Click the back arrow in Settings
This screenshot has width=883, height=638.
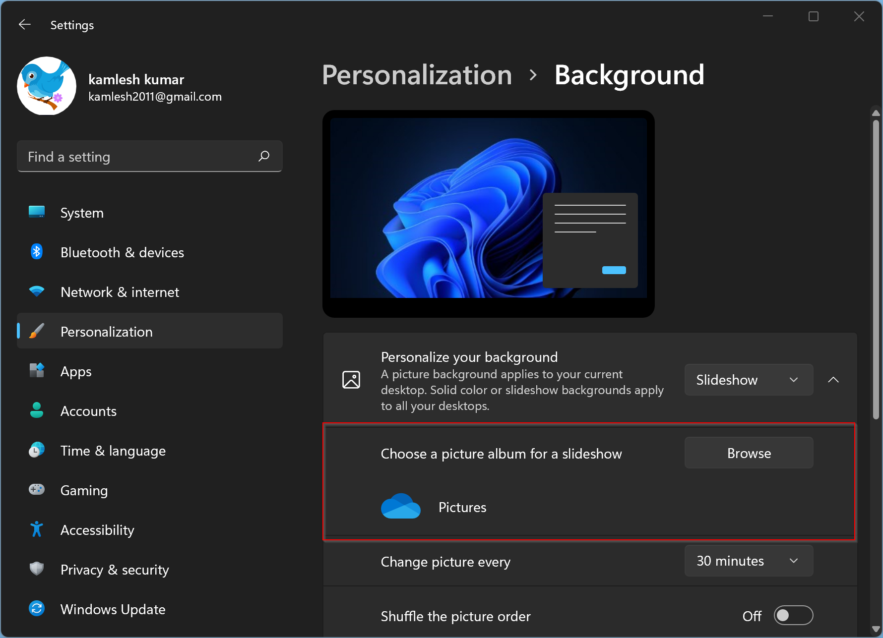click(25, 25)
